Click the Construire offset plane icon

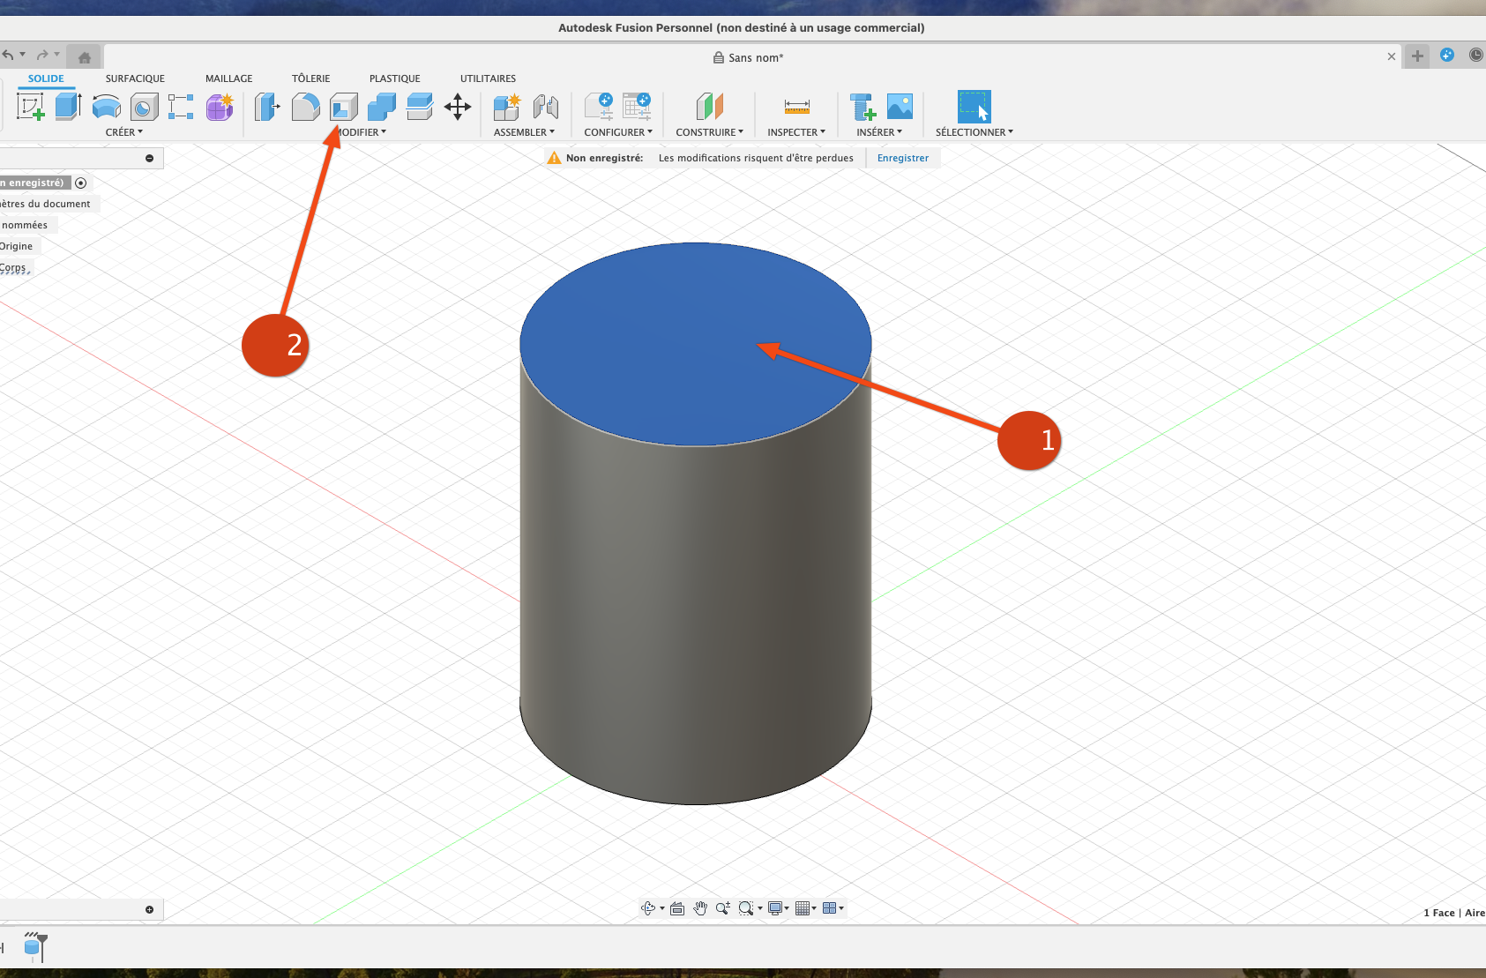click(x=710, y=108)
